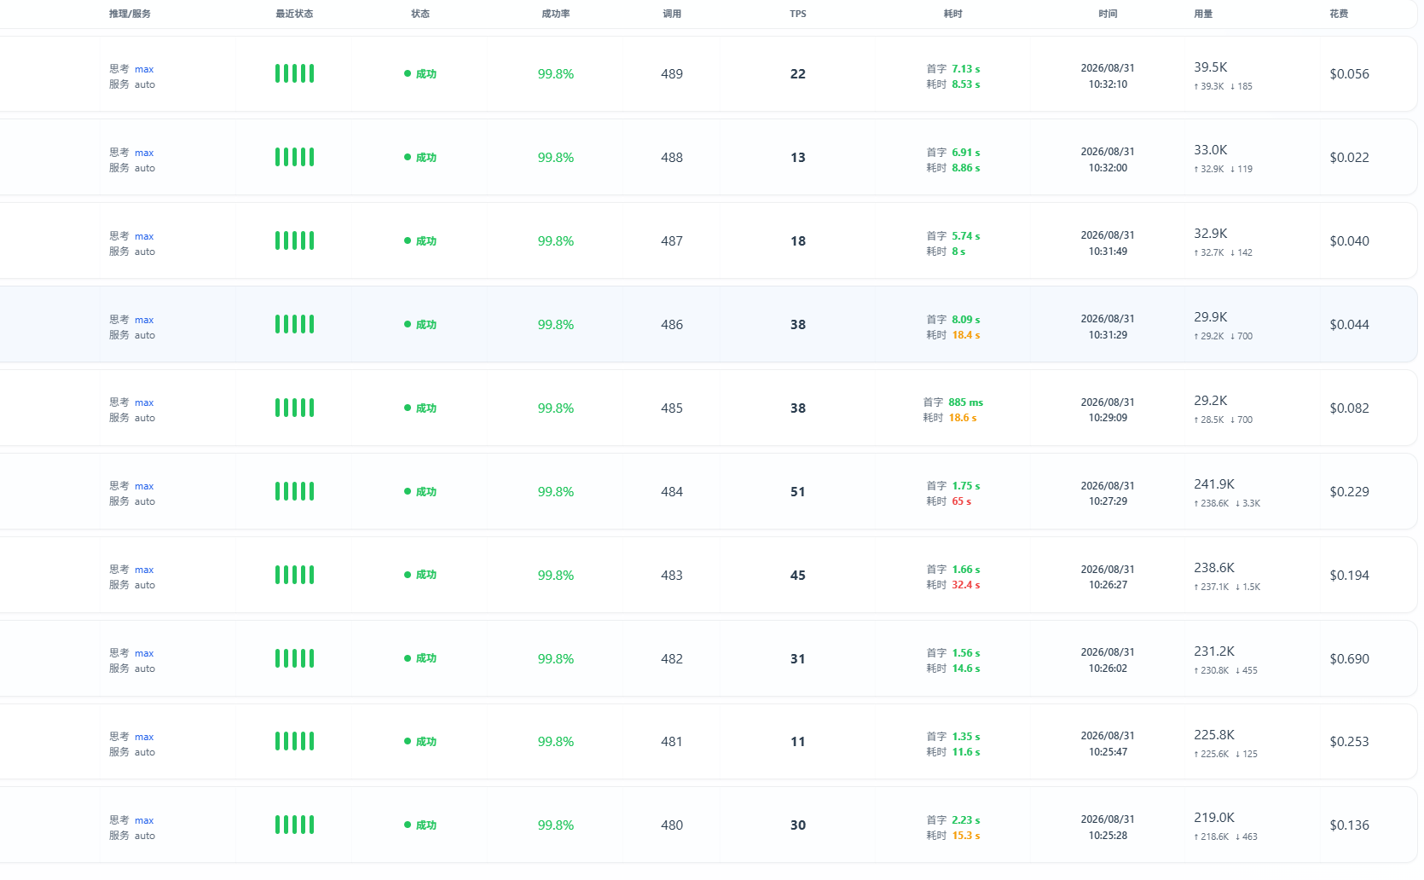Select the 成功率 column header

[x=556, y=14]
